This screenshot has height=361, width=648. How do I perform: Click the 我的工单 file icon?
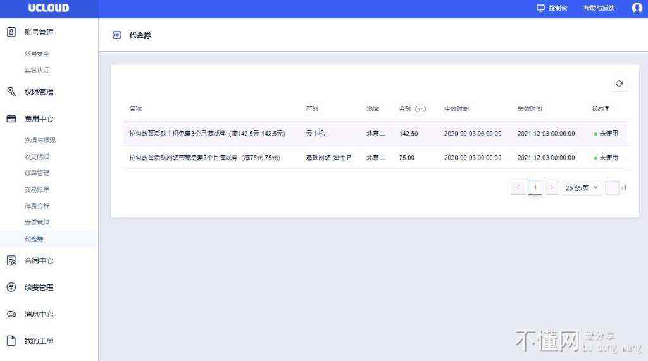(11, 341)
